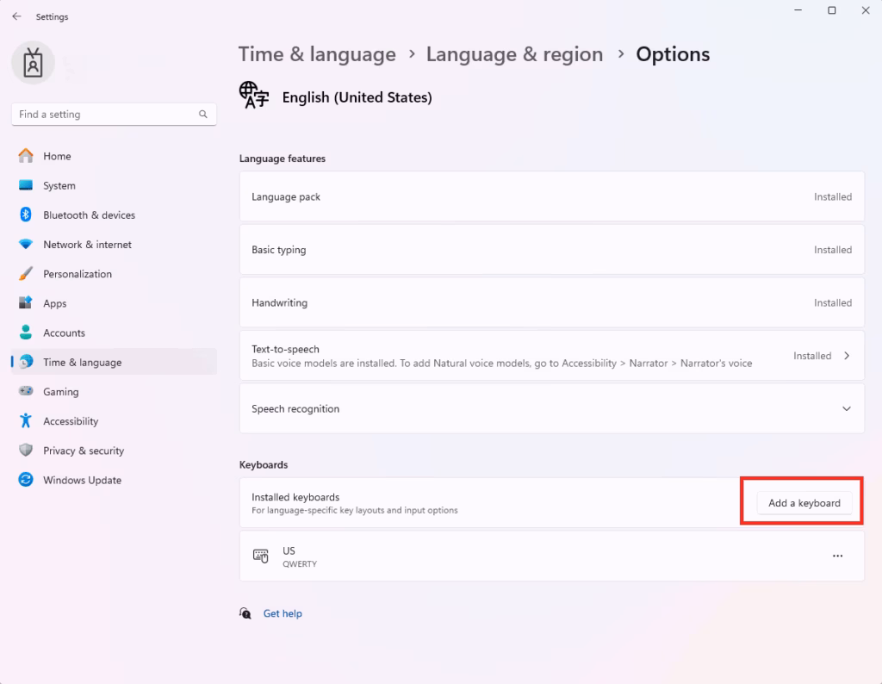Select the Accessibility category
The image size is (882, 684).
click(114, 420)
